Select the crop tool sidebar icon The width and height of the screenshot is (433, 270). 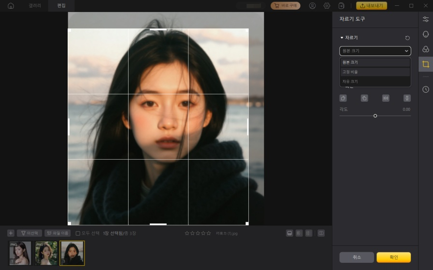coord(425,64)
